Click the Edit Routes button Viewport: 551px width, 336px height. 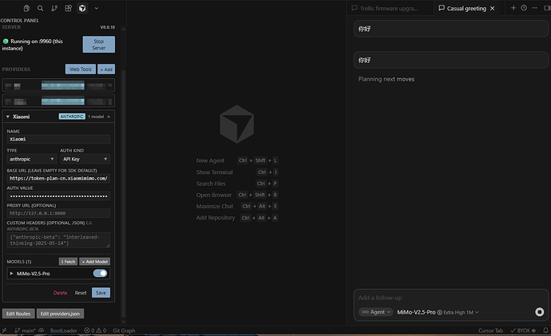click(x=18, y=314)
